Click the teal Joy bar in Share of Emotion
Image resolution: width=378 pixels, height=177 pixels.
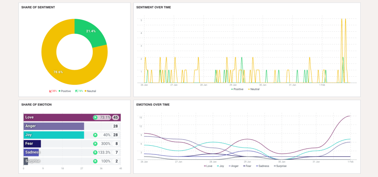tap(54, 135)
